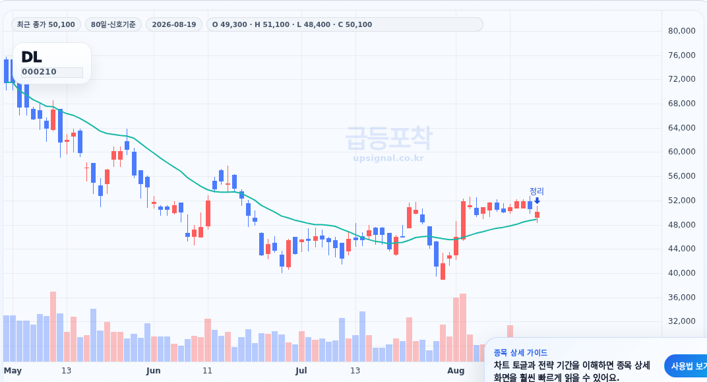Click the Jul label on the time axis

(x=301, y=371)
